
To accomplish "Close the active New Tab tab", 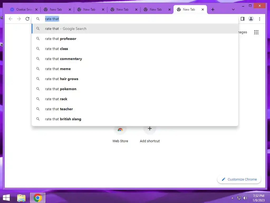I will click(x=203, y=10).
